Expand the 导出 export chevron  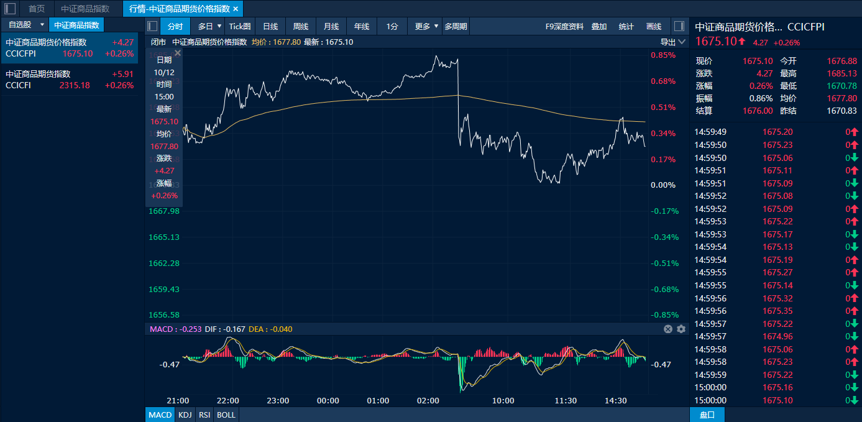[682, 42]
